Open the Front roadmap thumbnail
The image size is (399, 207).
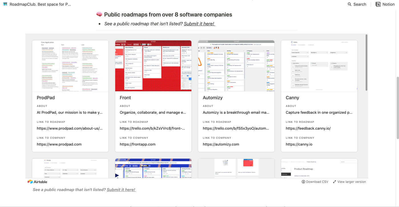pyautogui.click(x=153, y=66)
